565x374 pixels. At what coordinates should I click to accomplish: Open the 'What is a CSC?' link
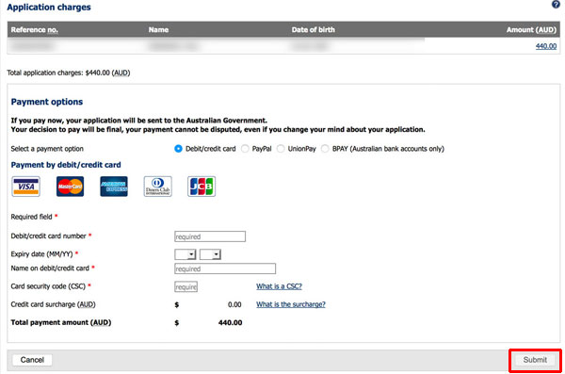click(x=280, y=286)
